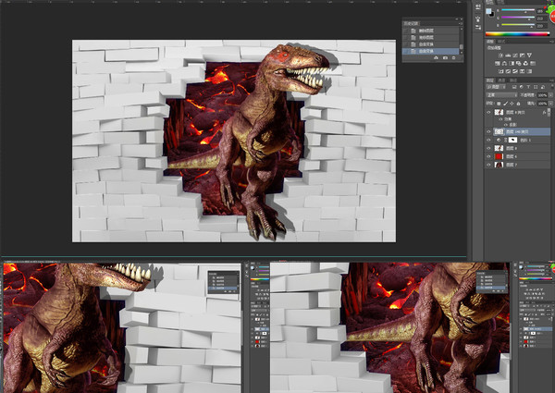Viewport: 555px width, 393px height.
Task: Add an Invert adjustment layer
Action: 500,71
